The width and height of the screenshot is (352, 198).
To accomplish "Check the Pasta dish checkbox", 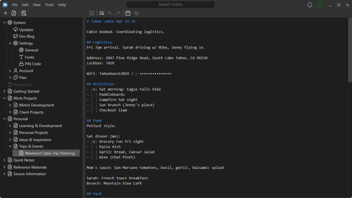I will 94,146.
